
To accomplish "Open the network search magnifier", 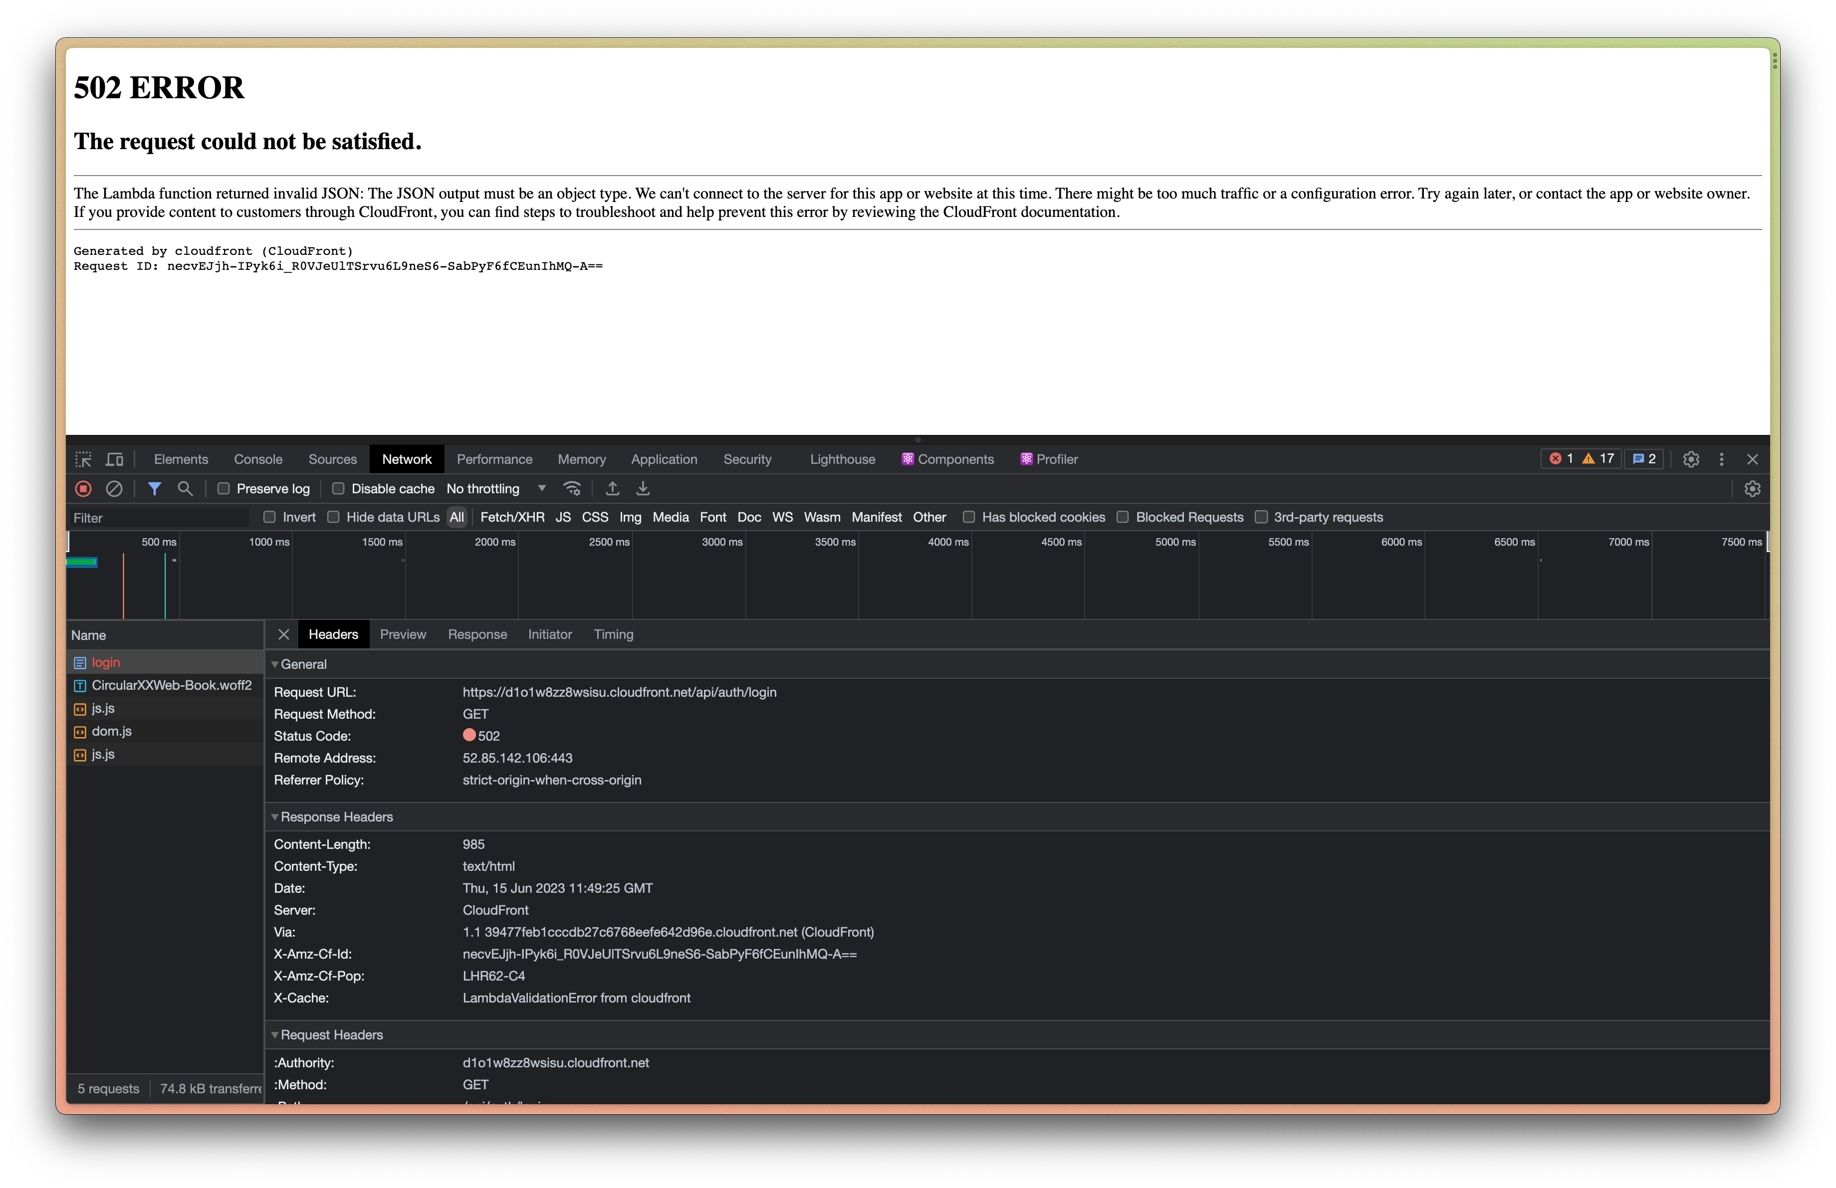I will coord(185,489).
